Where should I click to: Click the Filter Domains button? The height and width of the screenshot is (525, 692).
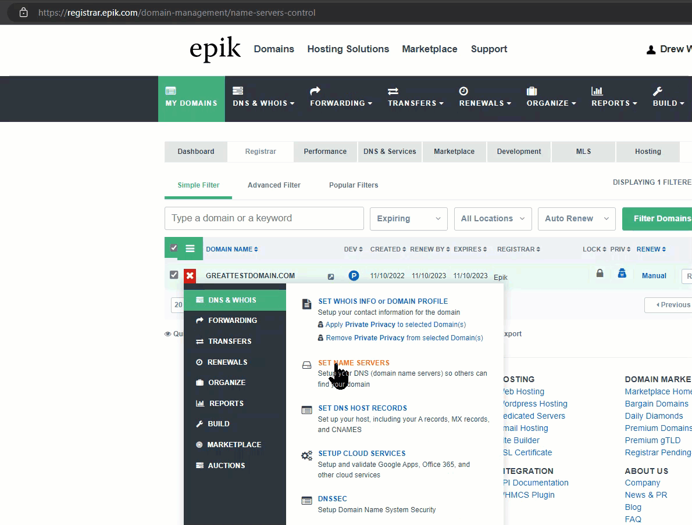[658, 218]
